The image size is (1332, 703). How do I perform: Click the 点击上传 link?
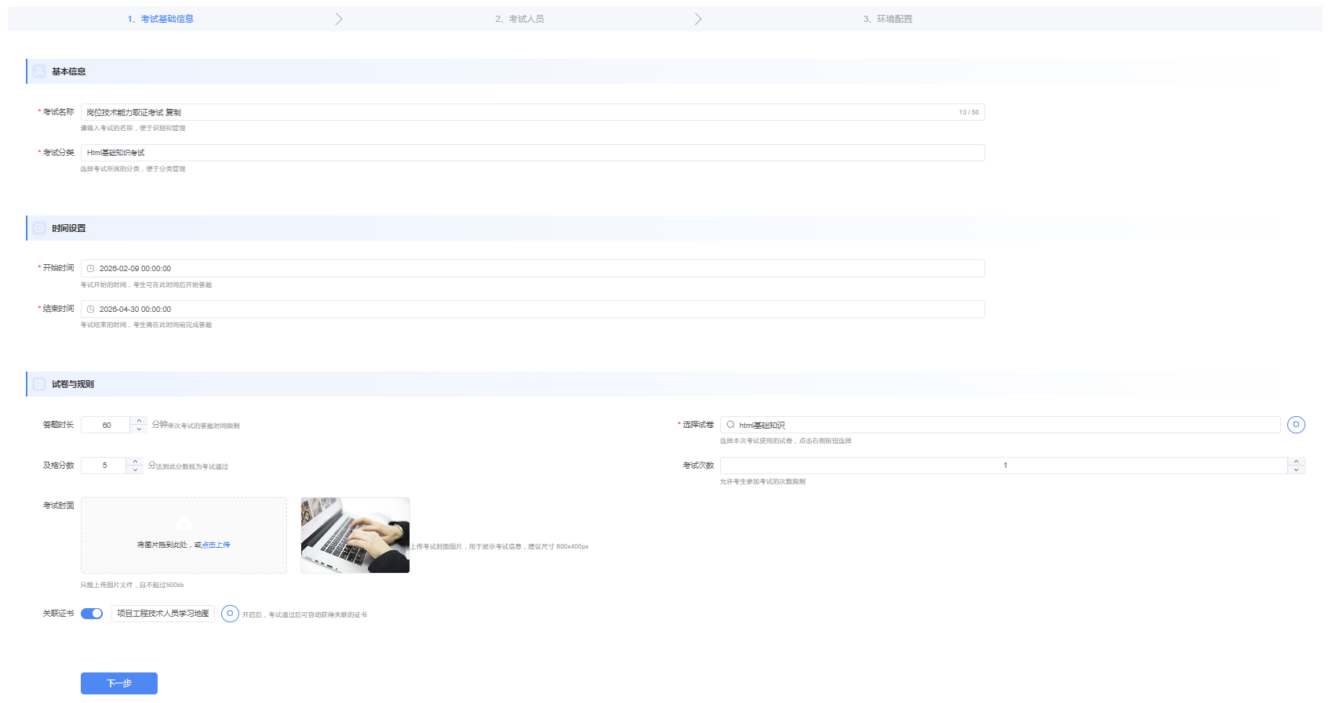coord(216,545)
